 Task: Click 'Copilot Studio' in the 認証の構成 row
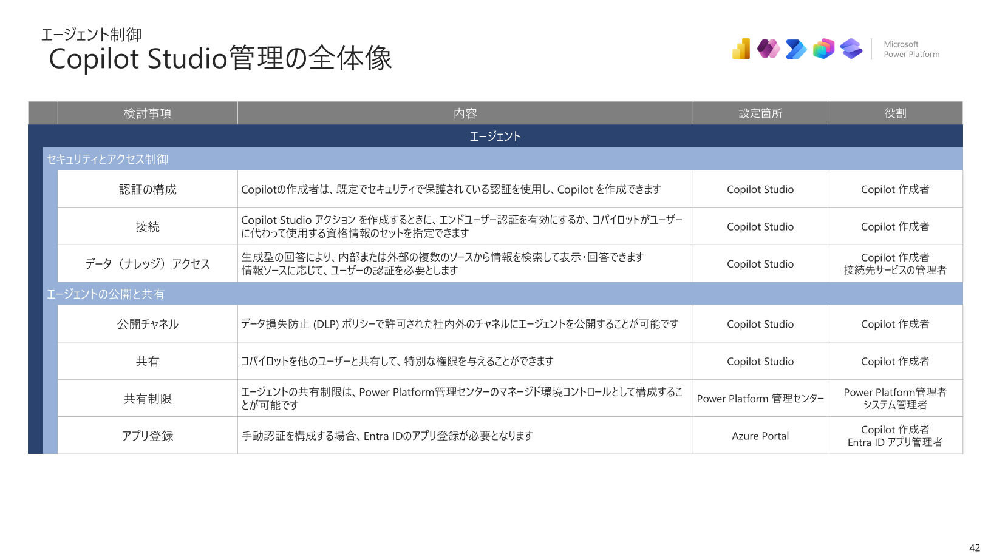[760, 189]
